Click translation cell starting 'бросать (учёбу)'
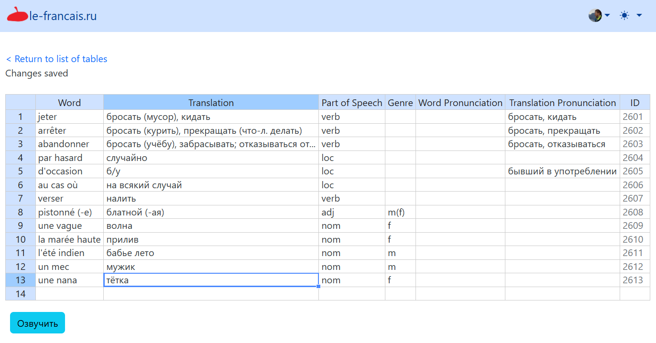The image size is (656, 343). click(211, 144)
